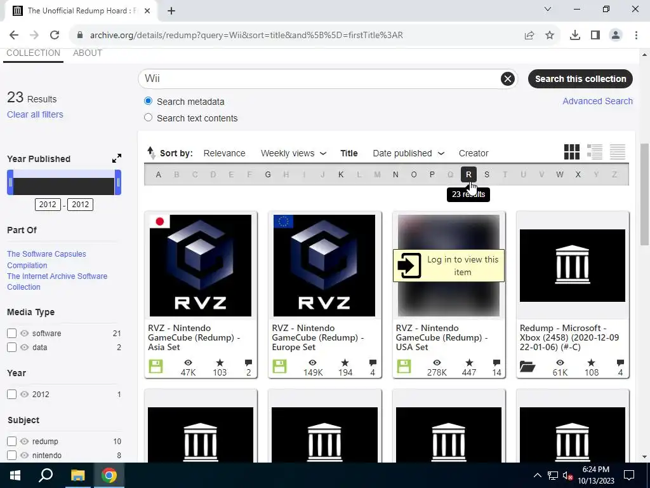Click Clear all filters link

tap(36, 114)
